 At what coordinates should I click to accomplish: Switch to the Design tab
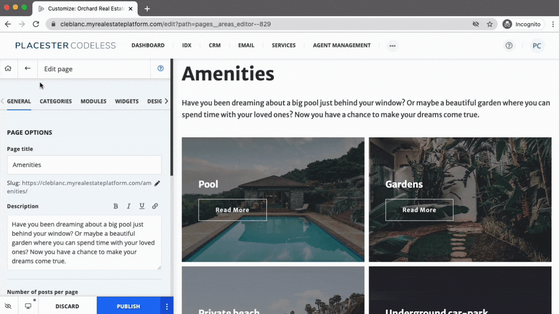155,101
